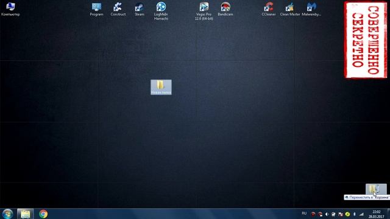
Task: Select the Новая папка folder
Action: (161, 87)
